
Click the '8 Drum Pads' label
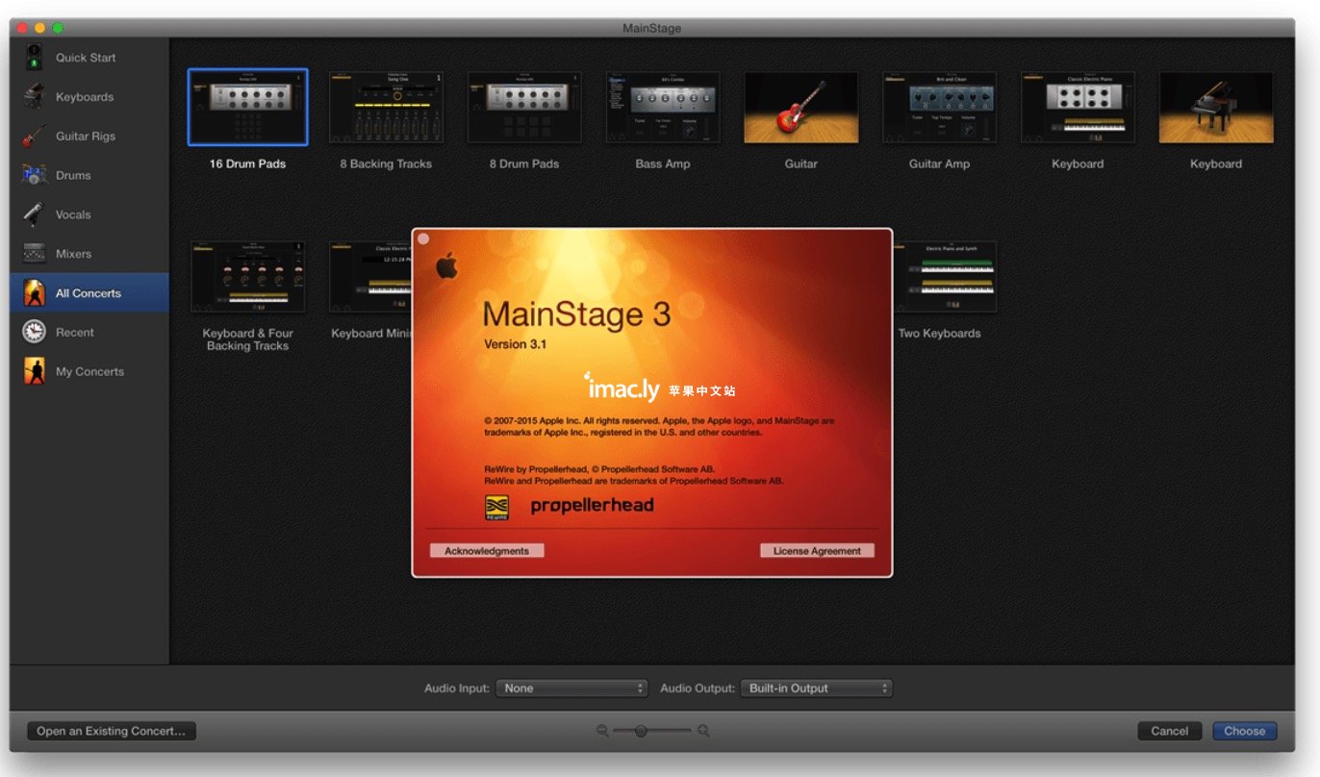tap(524, 164)
